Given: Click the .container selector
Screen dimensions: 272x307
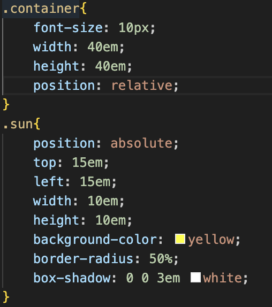Looking at the screenshot, I should (41, 9).
